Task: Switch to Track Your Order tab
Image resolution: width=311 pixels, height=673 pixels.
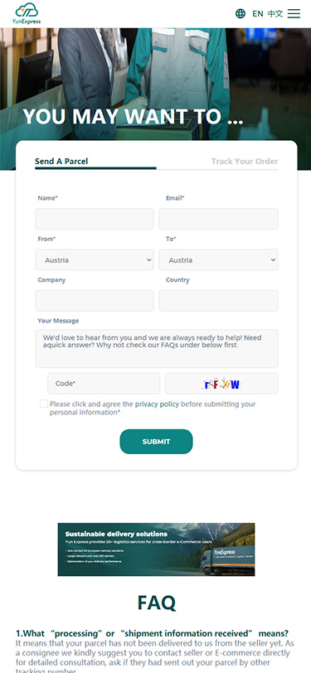Action: (245, 162)
